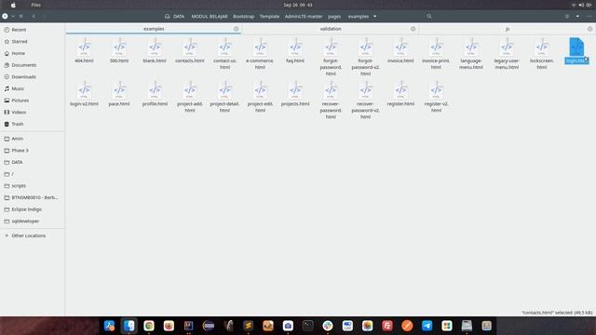Select the project-edit.html file
The image size is (596, 335).
260,97
